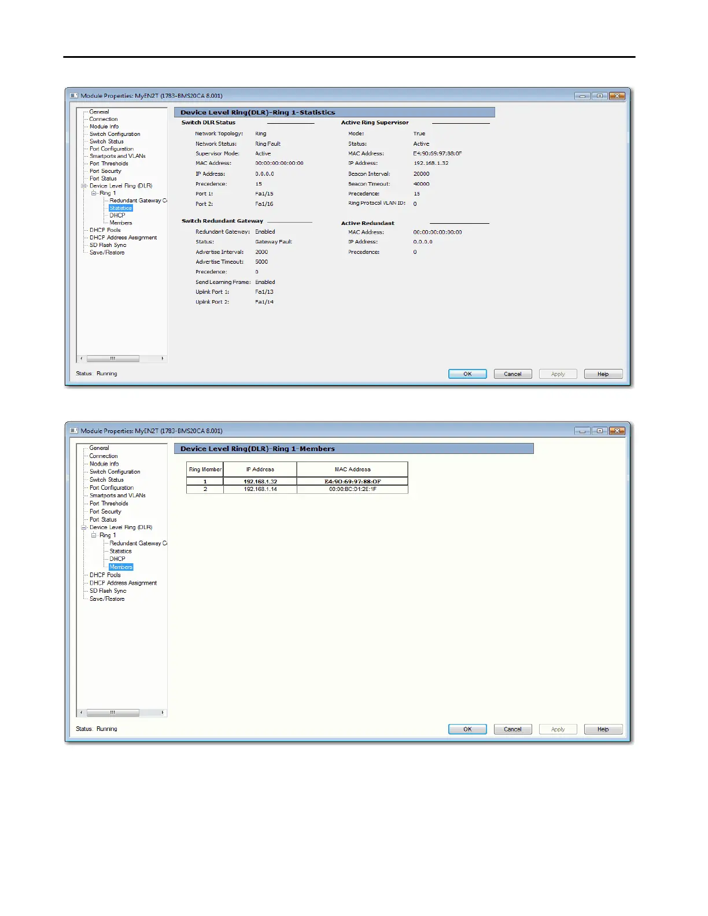
Task: Click OK in the Members window
Action: [467, 729]
